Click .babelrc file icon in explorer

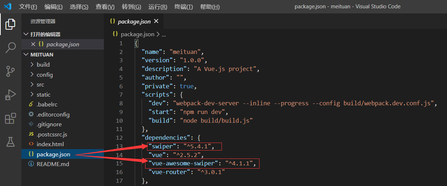point(31,104)
